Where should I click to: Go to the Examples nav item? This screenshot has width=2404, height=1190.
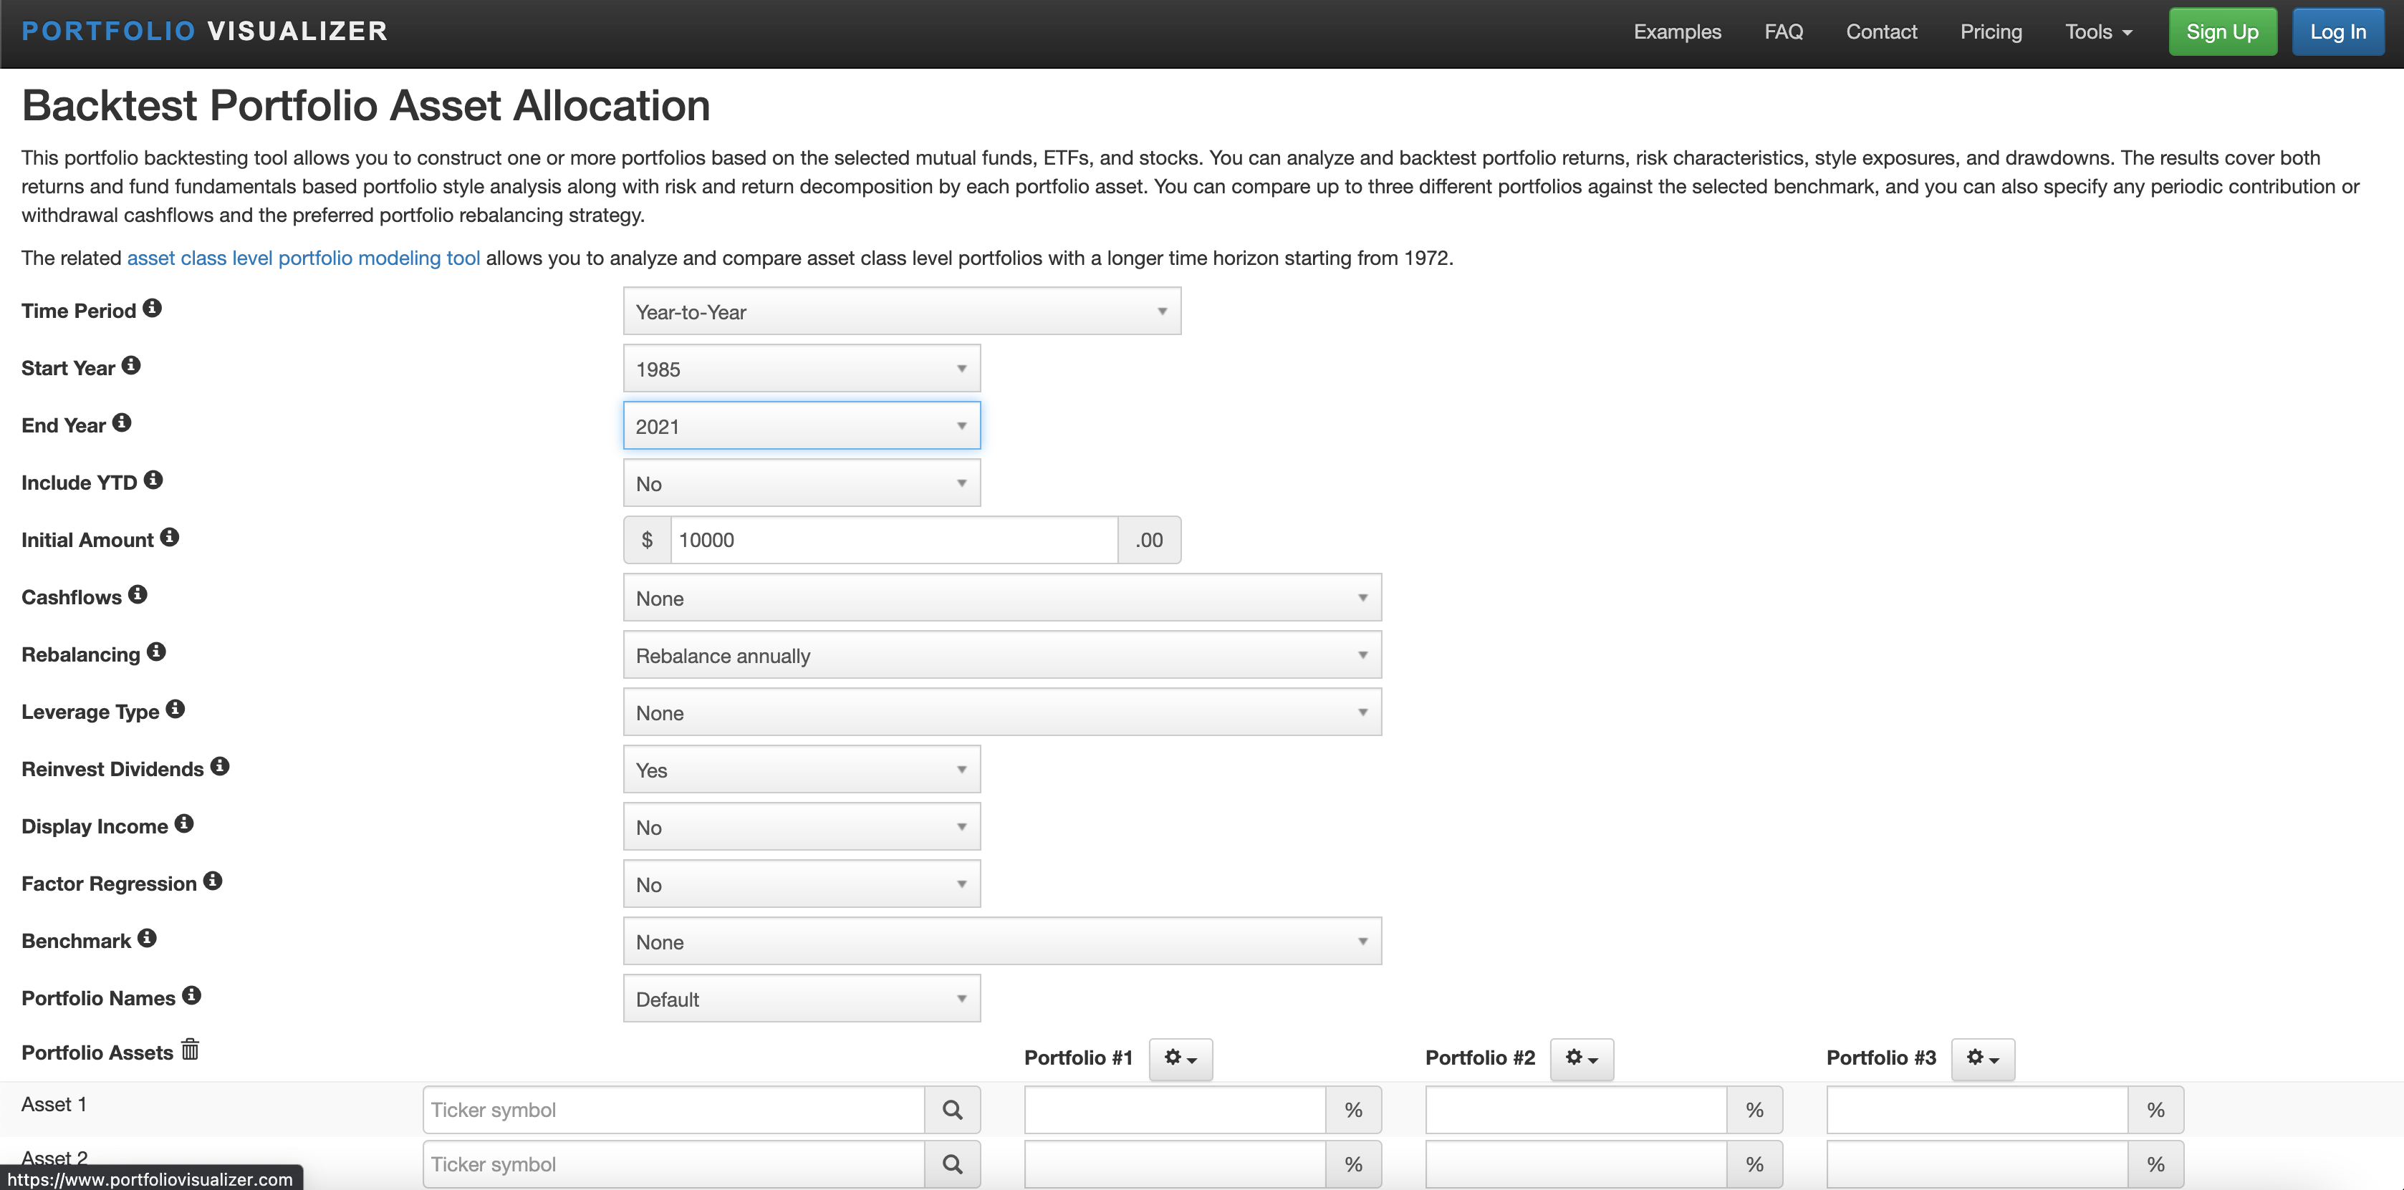(x=1677, y=32)
